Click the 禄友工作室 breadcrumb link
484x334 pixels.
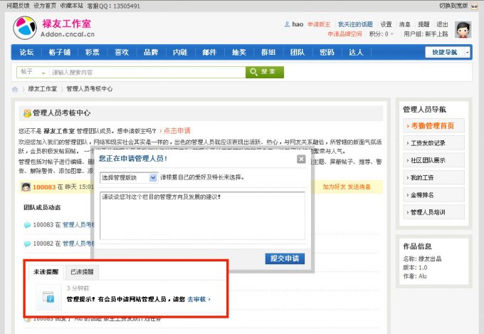[x=43, y=89]
